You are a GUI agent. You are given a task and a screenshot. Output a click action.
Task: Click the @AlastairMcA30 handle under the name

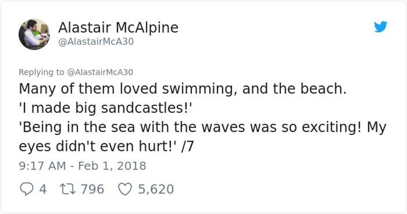[96, 42]
